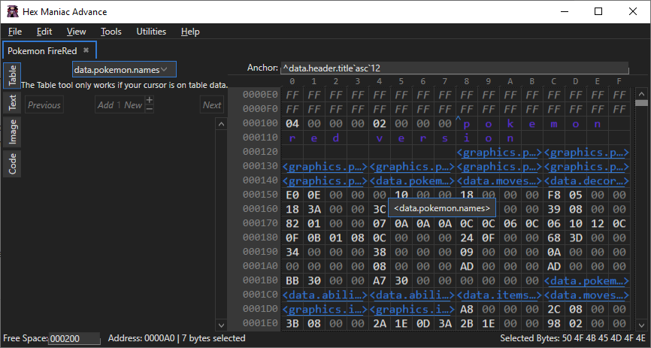The image size is (651, 348).
Task: Select byte 98 in row 0001E0
Action: coord(554,323)
